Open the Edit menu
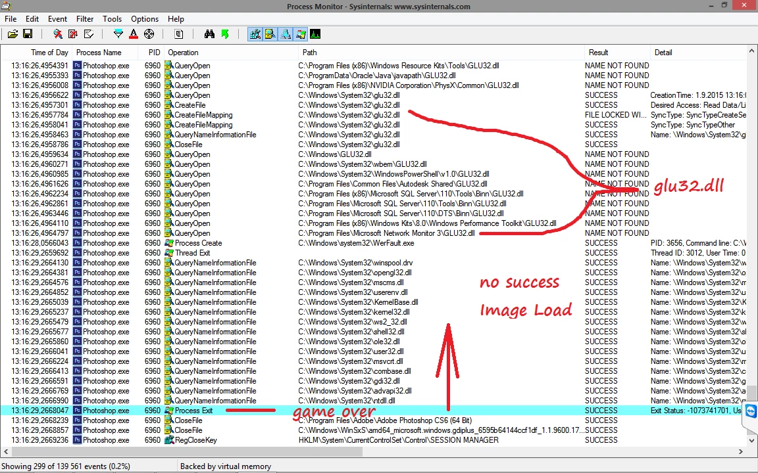This screenshot has width=758, height=473. click(x=32, y=19)
